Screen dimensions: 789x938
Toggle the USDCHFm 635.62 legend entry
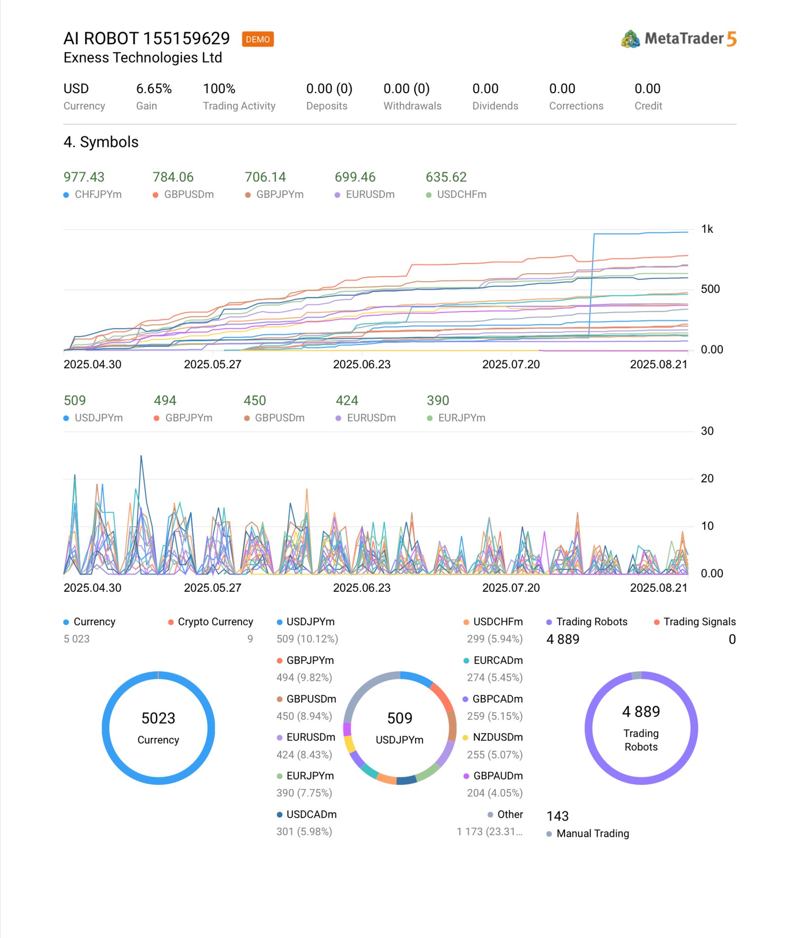(456, 194)
